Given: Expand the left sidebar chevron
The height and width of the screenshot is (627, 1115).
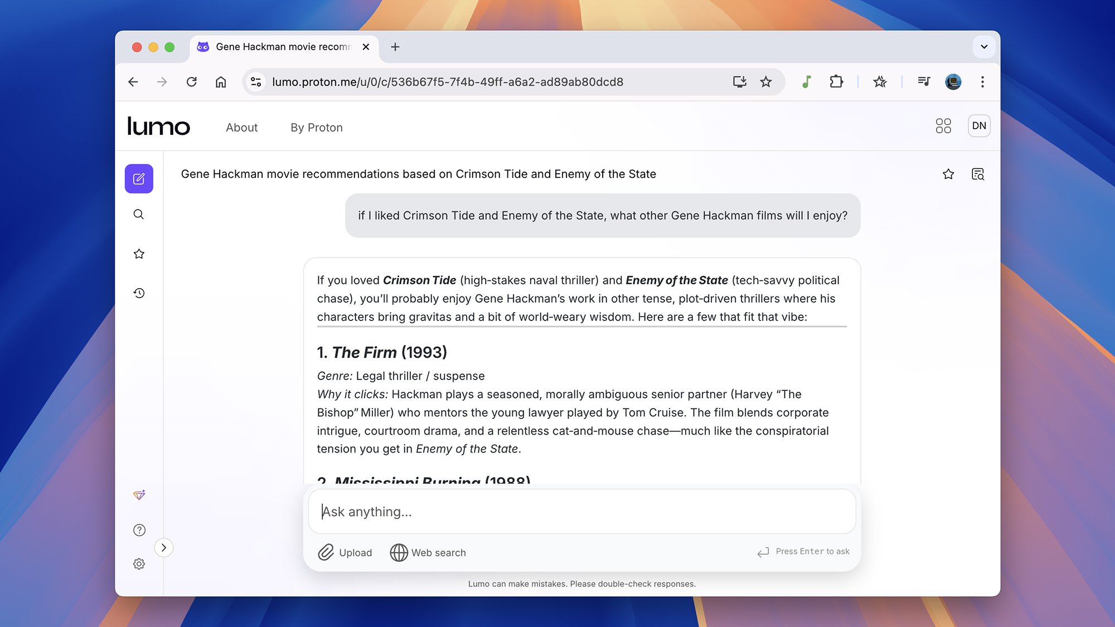Looking at the screenshot, I should 163,547.
